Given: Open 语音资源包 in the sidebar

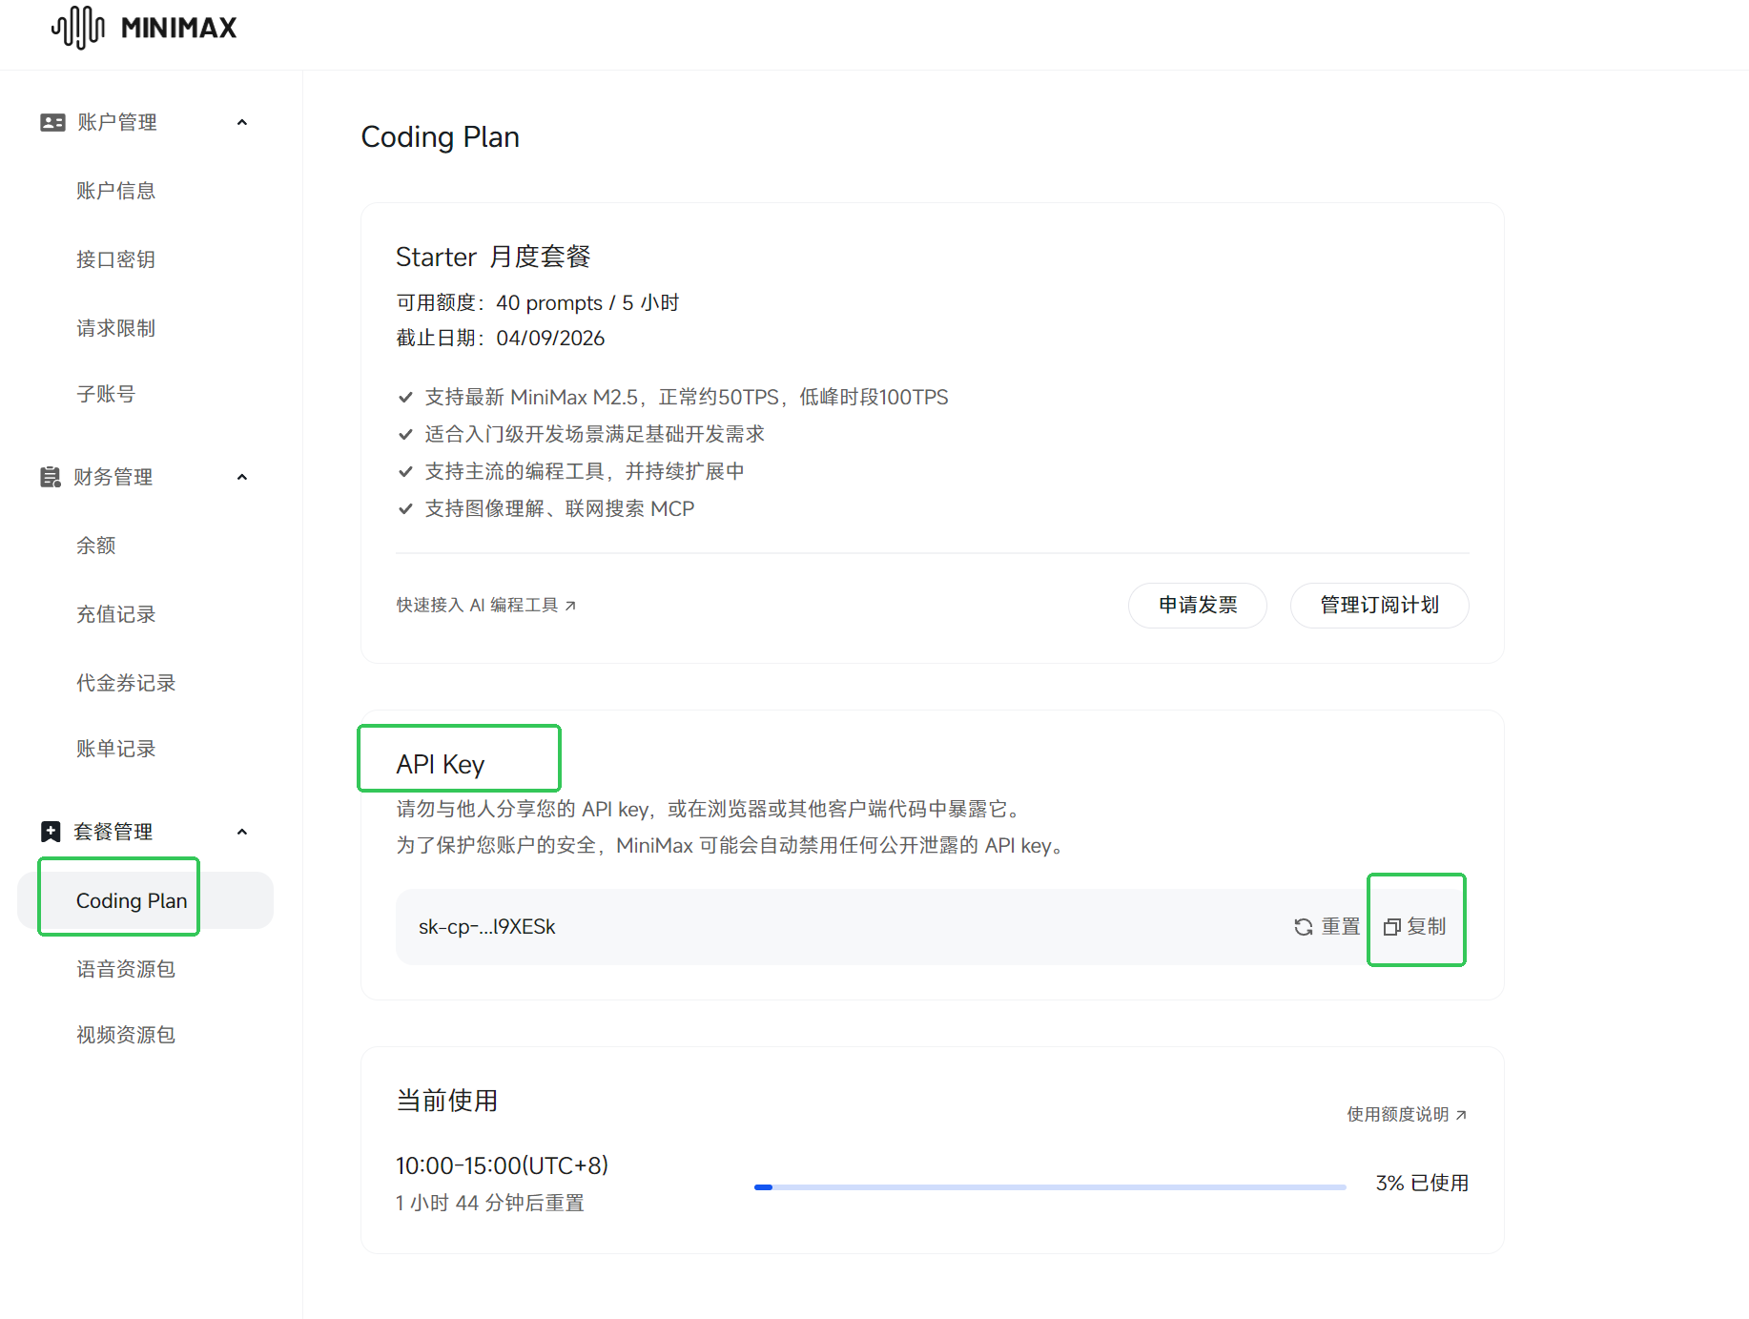Looking at the screenshot, I should click(126, 969).
